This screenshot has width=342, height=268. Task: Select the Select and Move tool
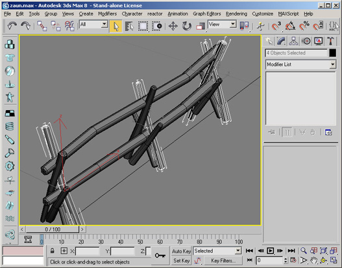[173, 26]
